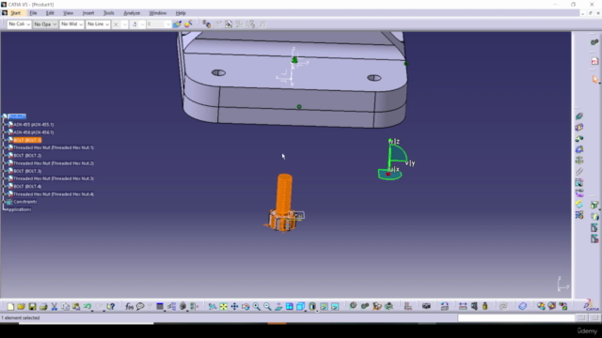
Task: Cut selection with the scissors icon
Action: point(55,306)
